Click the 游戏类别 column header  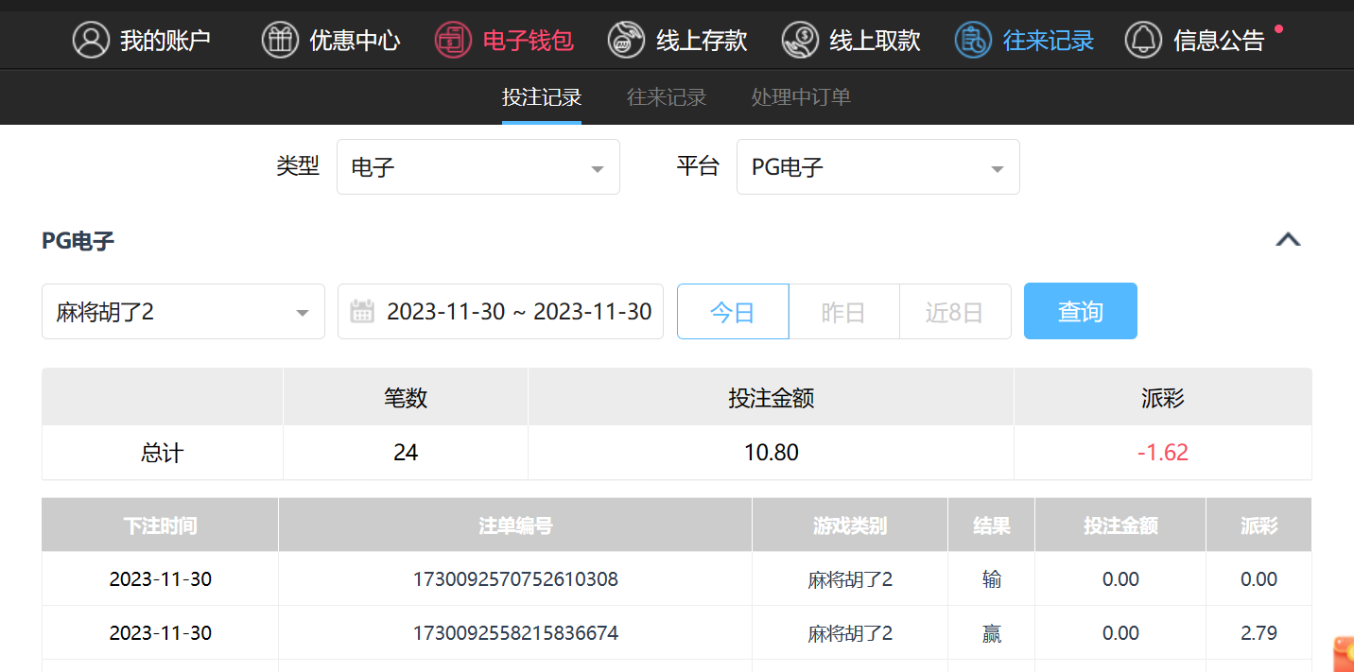(x=850, y=526)
